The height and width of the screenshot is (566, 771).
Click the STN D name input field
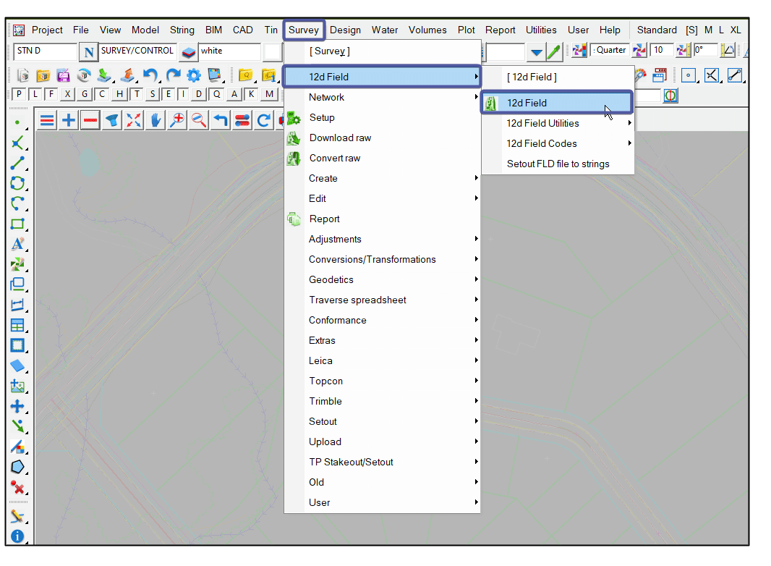[44, 51]
